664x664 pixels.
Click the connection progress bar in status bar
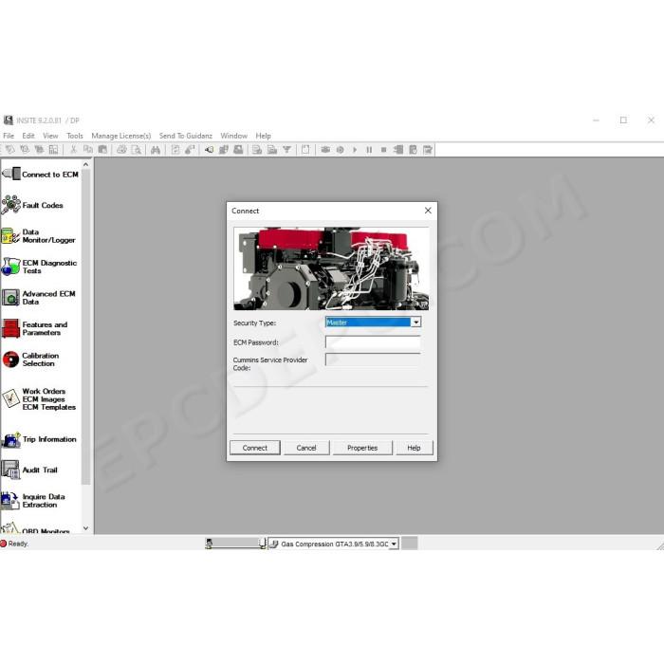click(x=235, y=544)
